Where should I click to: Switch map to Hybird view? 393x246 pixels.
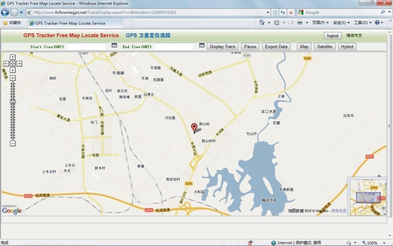click(347, 47)
